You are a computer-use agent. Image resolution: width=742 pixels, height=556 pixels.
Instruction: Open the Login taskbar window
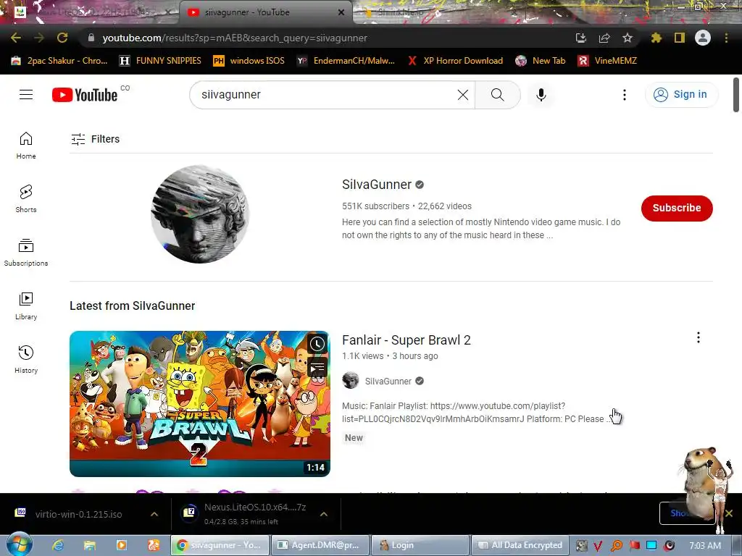(x=420, y=545)
